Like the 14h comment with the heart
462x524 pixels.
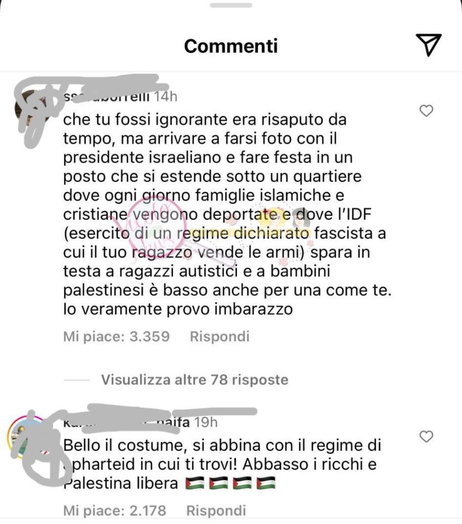(x=426, y=111)
